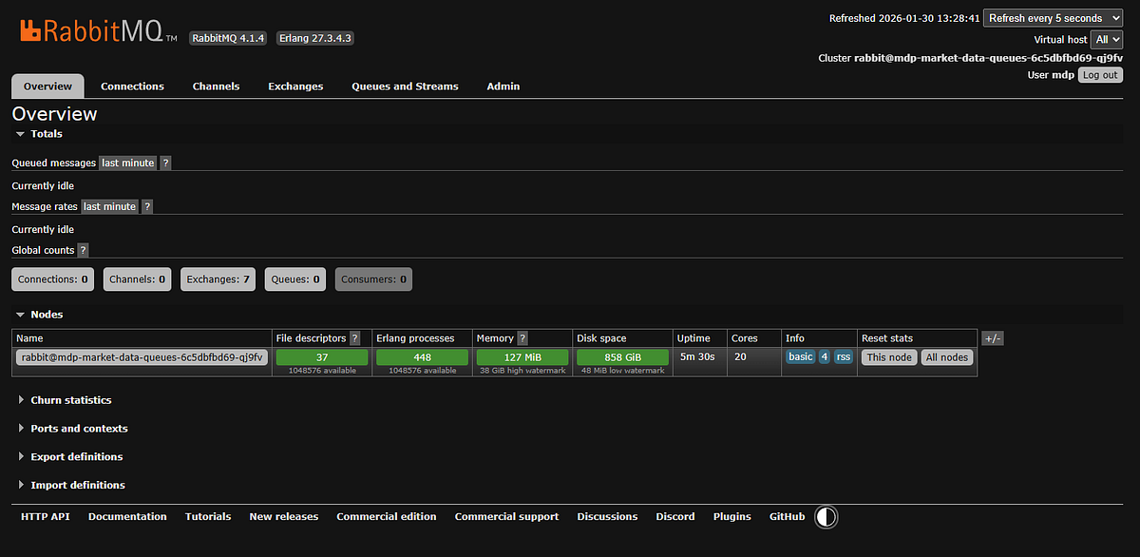Image resolution: width=1140 pixels, height=557 pixels.
Task: Click help icon beside Queued messages
Action: click(x=165, y=163)
